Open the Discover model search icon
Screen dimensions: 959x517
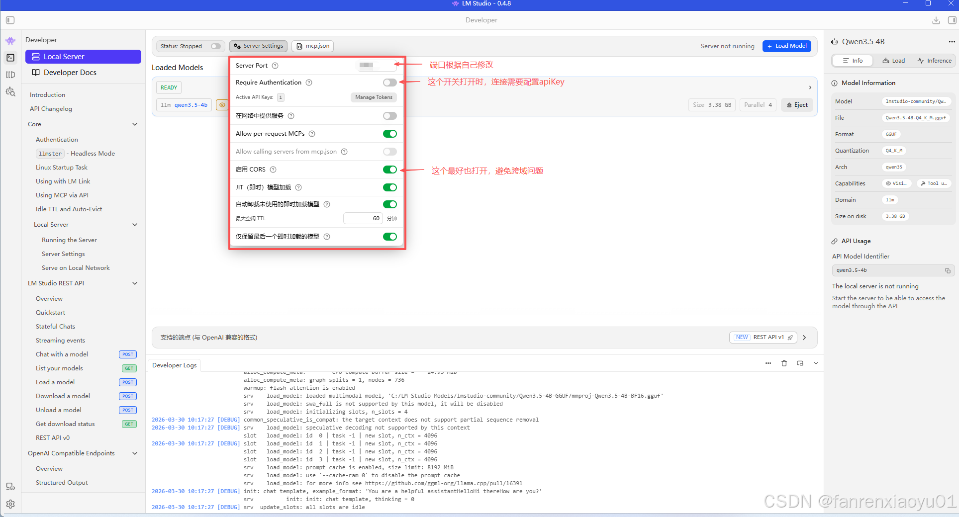(10, 92)
